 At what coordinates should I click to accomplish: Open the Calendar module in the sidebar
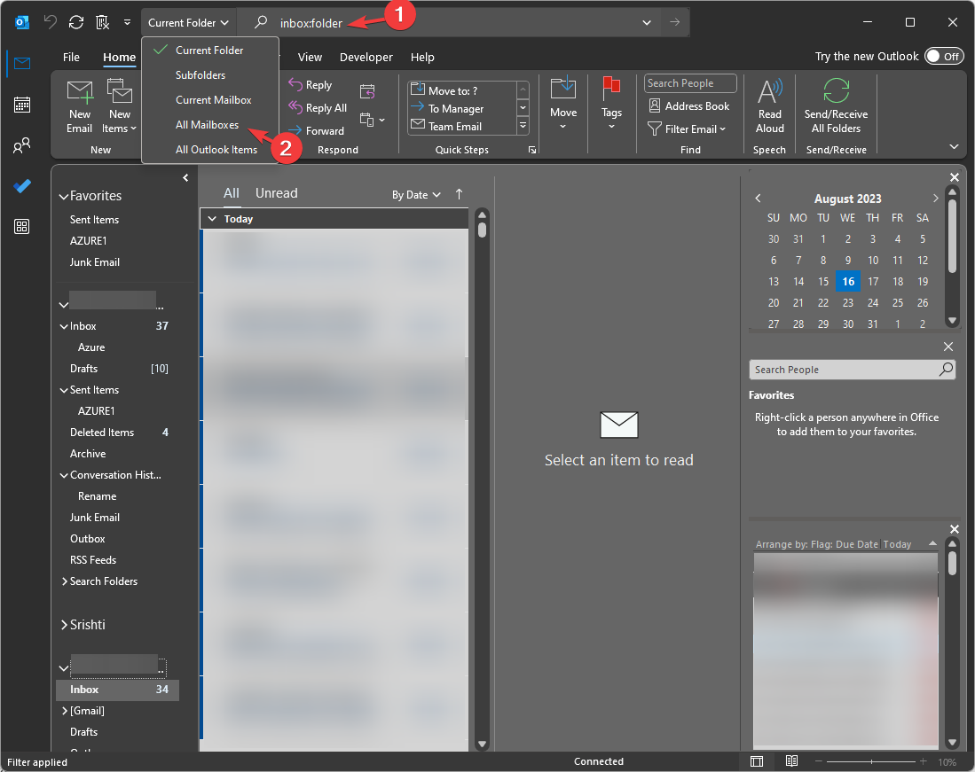tap(22, 105)
